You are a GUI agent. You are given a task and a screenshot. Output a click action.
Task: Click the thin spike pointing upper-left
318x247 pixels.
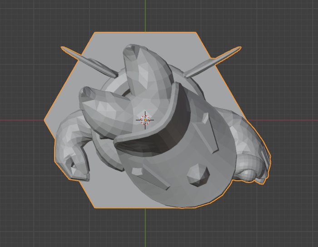tap(89, 62)
